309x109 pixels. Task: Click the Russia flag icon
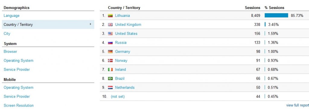pyautogui.click(x=110, y=42)
